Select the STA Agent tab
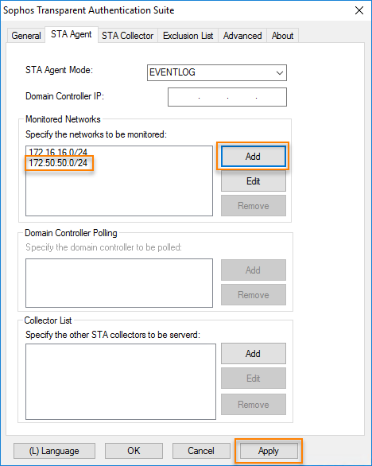This screenshot has width=372, height=466. [x=72, y=34]
